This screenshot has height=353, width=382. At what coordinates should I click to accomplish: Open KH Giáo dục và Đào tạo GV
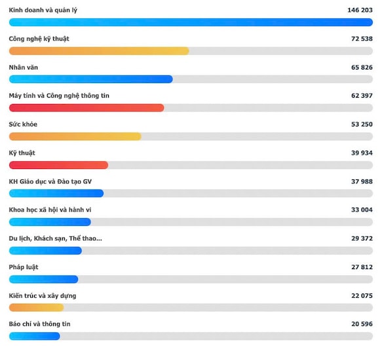point(50,181)
